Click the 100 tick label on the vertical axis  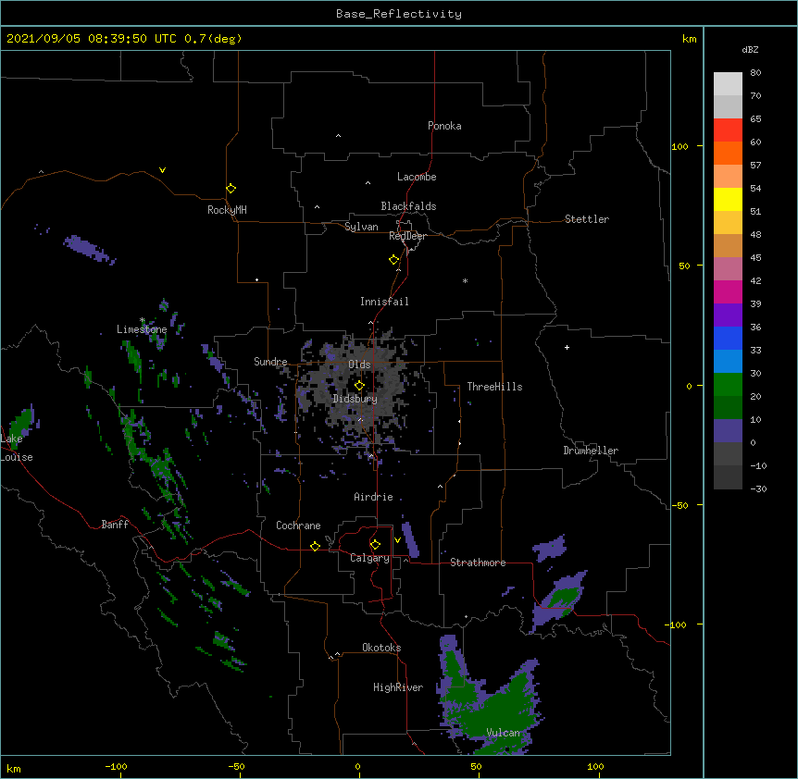pyautogui.click(x=680, y=146)
